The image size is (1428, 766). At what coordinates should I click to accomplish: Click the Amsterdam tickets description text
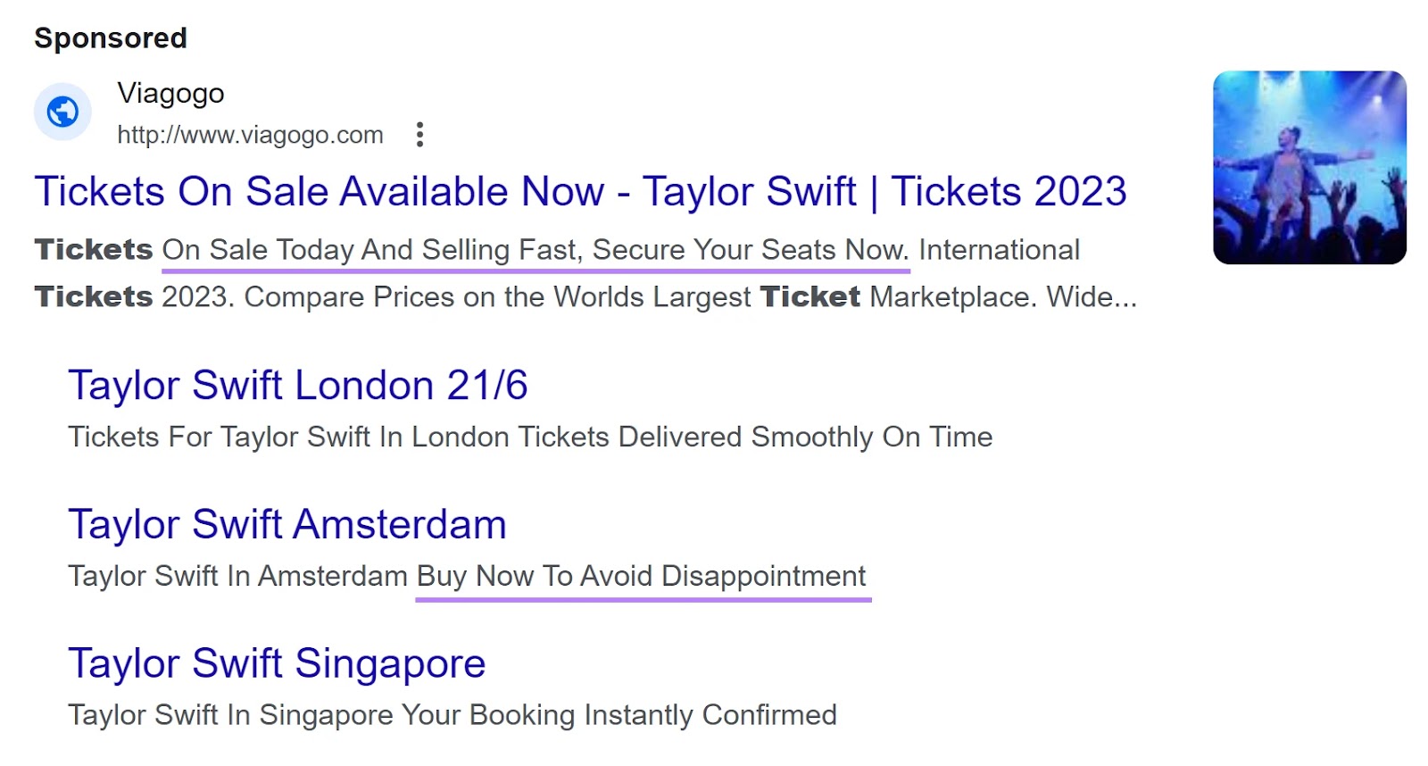point(238,576)
